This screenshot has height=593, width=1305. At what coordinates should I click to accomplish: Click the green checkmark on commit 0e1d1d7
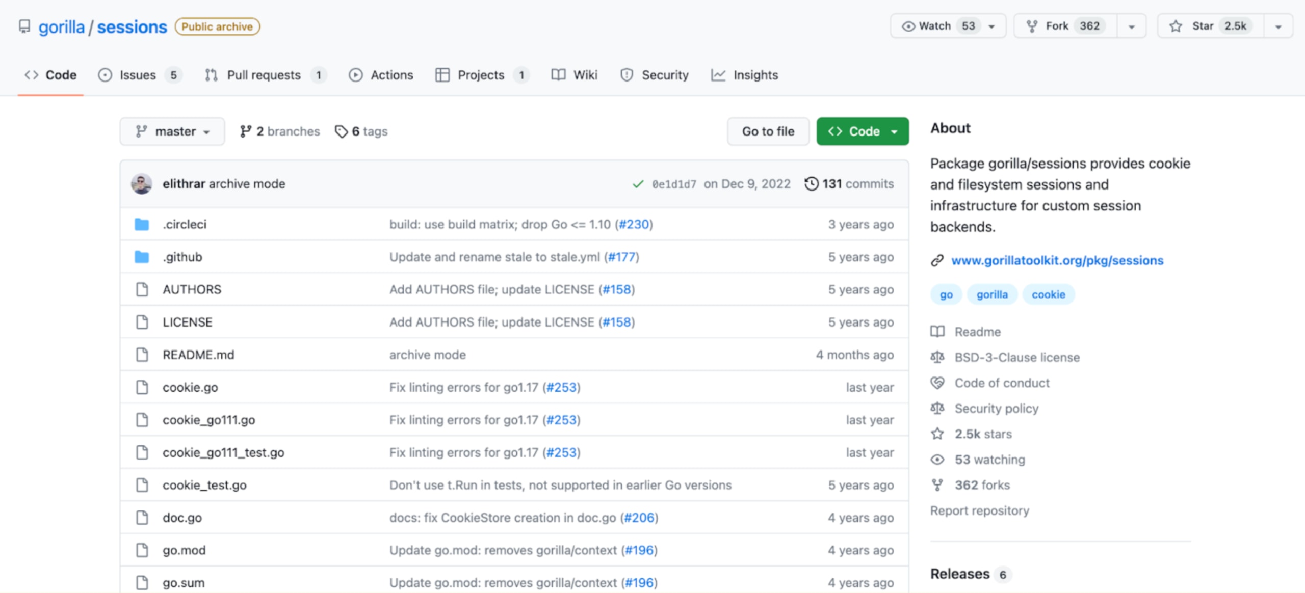tap(637, 184)
